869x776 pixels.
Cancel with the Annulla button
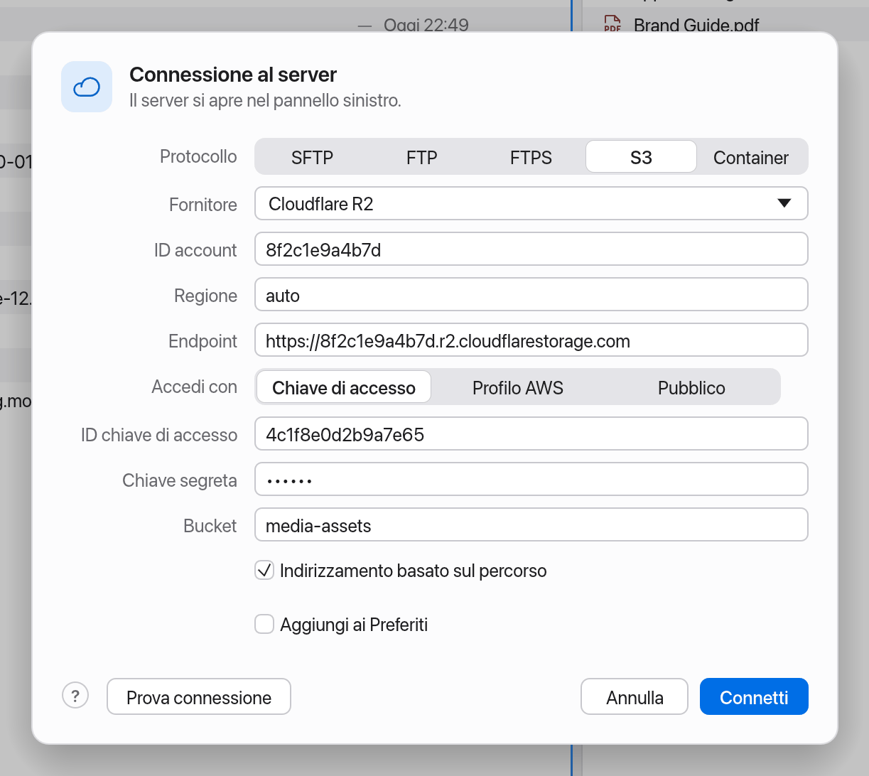click(635, 696)
